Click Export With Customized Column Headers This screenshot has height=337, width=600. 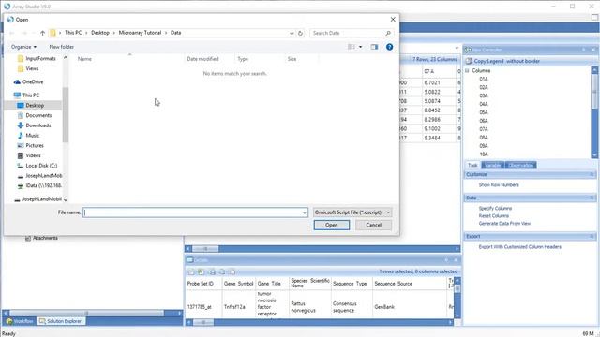click(519, 247)
